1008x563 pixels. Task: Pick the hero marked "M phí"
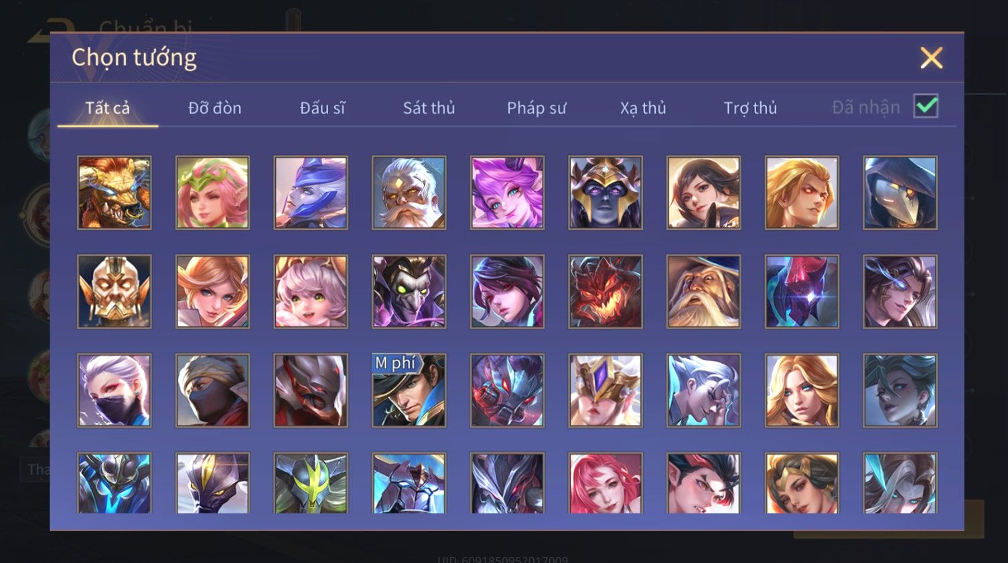[409, 390]
